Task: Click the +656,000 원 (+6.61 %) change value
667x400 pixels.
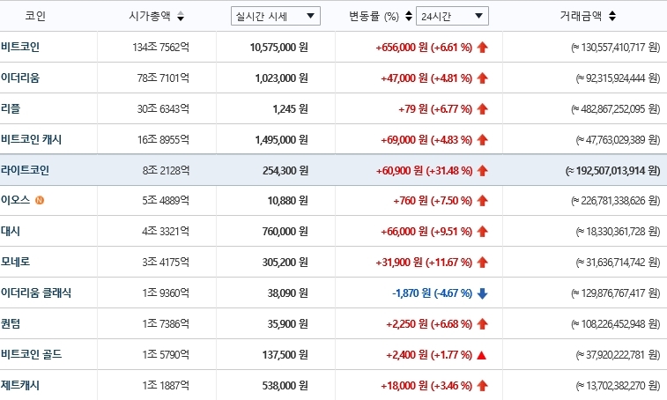Action: click(424, 48)
